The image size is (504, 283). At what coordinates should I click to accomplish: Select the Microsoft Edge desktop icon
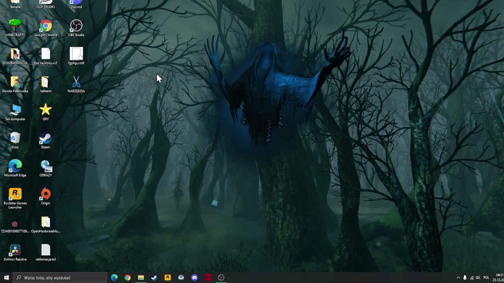pos(15,168)
